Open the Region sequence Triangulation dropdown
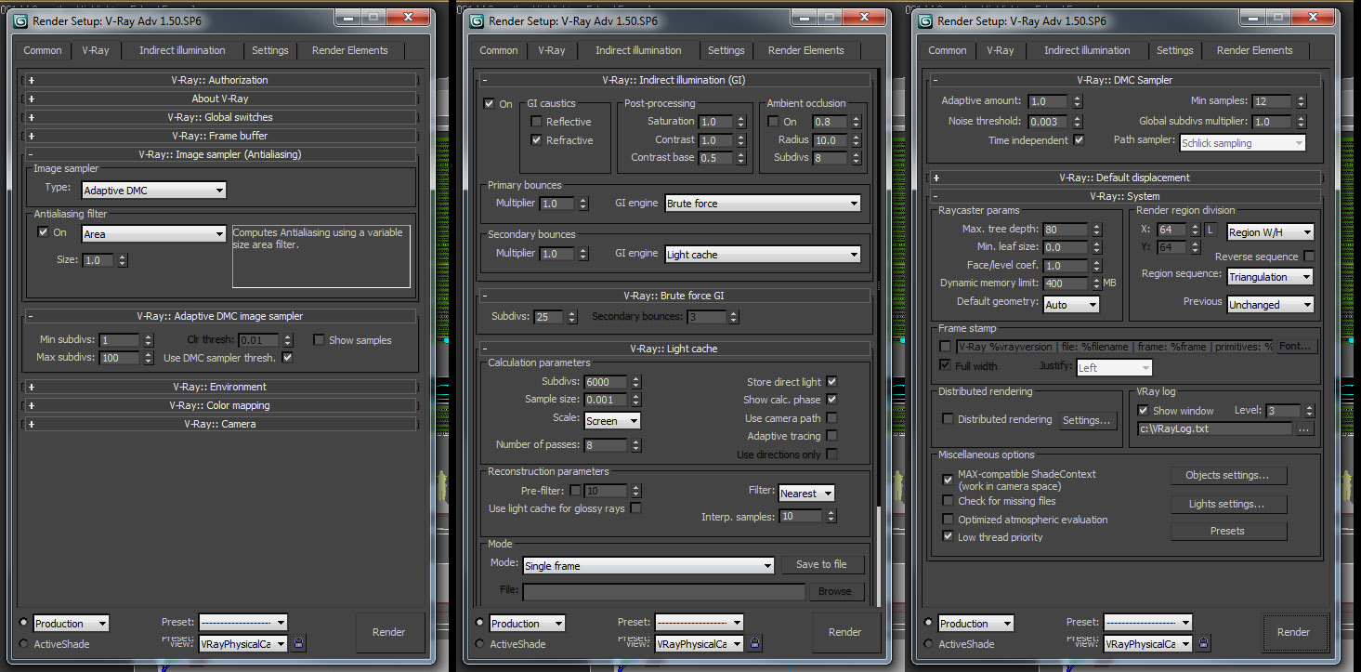Viewport: 1361px width, 672px height. point(1270,277)
